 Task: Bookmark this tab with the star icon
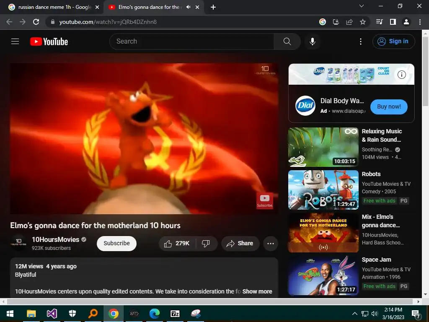pyautogui.click(x=363, y=22)
